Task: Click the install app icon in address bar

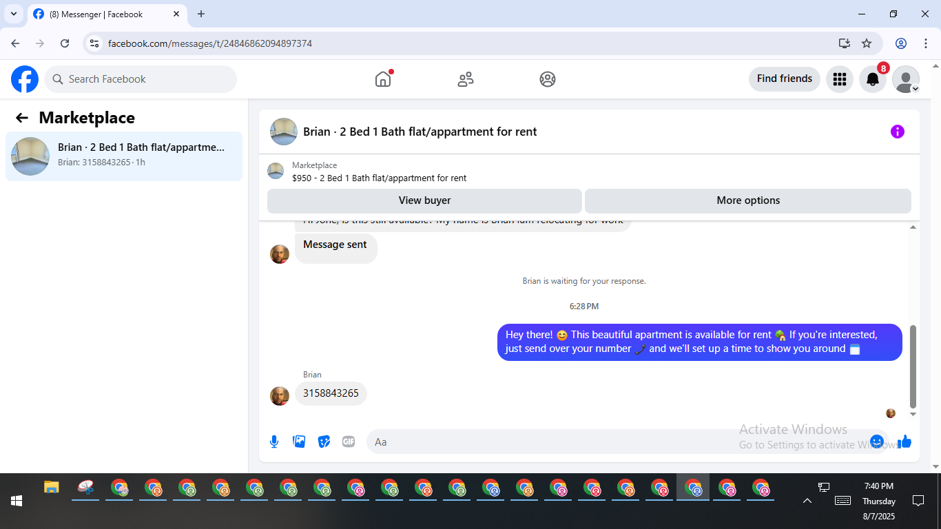Action: (x=845, y=43)
